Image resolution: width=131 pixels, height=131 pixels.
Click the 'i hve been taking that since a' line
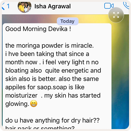click(x=47, y=54)
